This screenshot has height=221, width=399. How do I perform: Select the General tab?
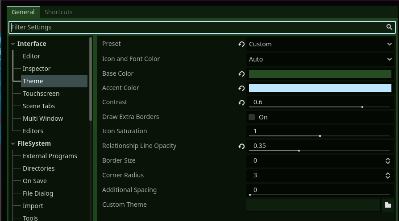click(23, 12)
